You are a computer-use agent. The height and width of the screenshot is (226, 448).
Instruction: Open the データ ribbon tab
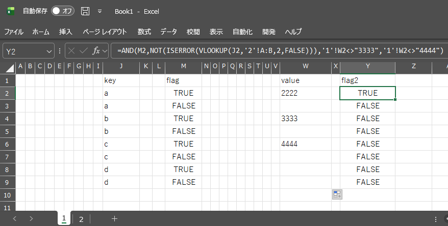(168, 32)
